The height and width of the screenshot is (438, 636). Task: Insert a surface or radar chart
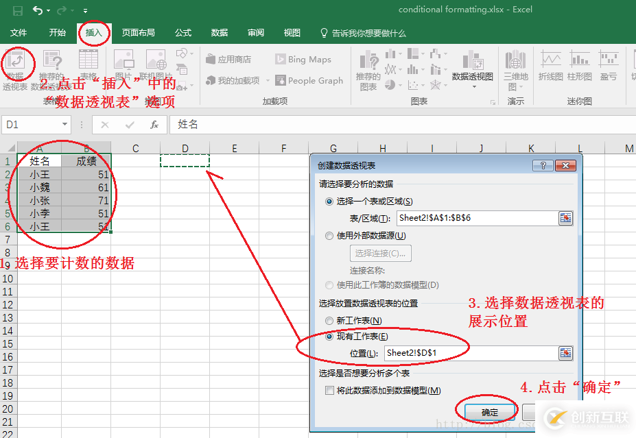coord(438,85)
